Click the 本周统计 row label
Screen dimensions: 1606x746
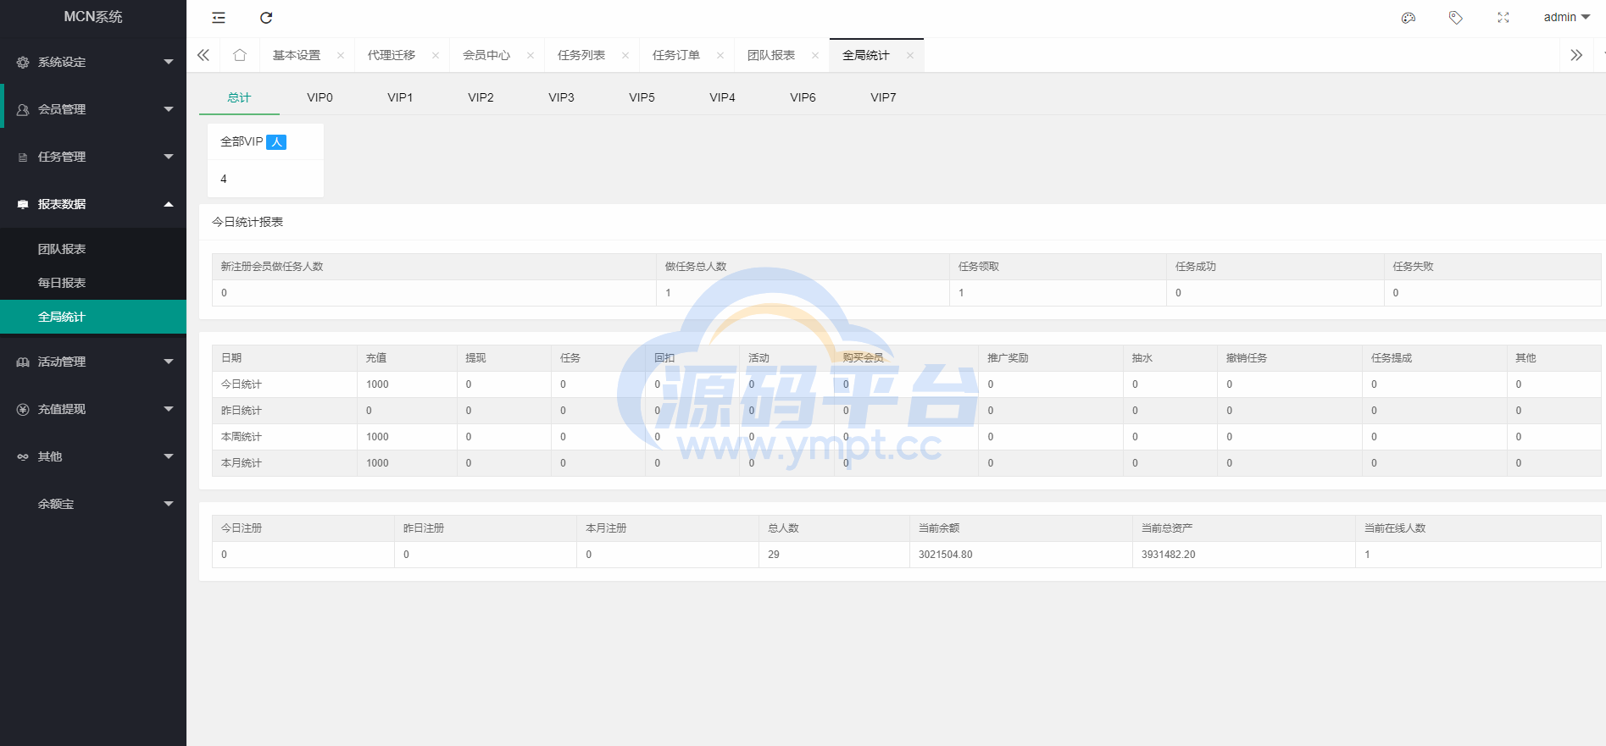pyautogui.click(x=242, y=437)
